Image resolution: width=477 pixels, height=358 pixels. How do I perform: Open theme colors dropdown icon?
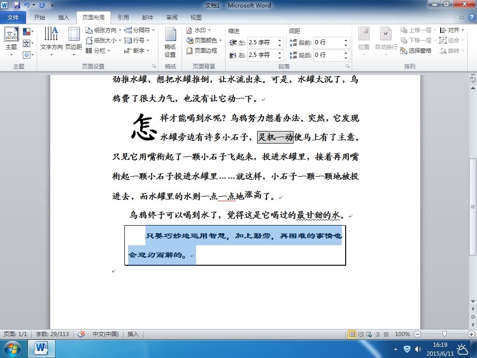[x=28, y=32]
